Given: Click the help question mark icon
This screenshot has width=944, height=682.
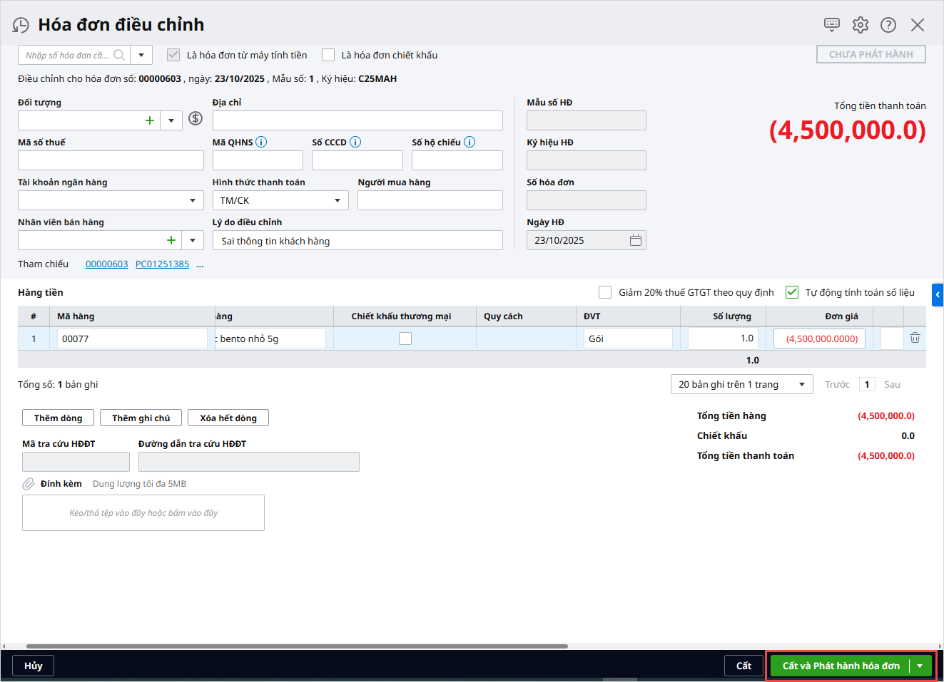Looking at the screenshot, I should pyautogui.click(x=888, y=25).
